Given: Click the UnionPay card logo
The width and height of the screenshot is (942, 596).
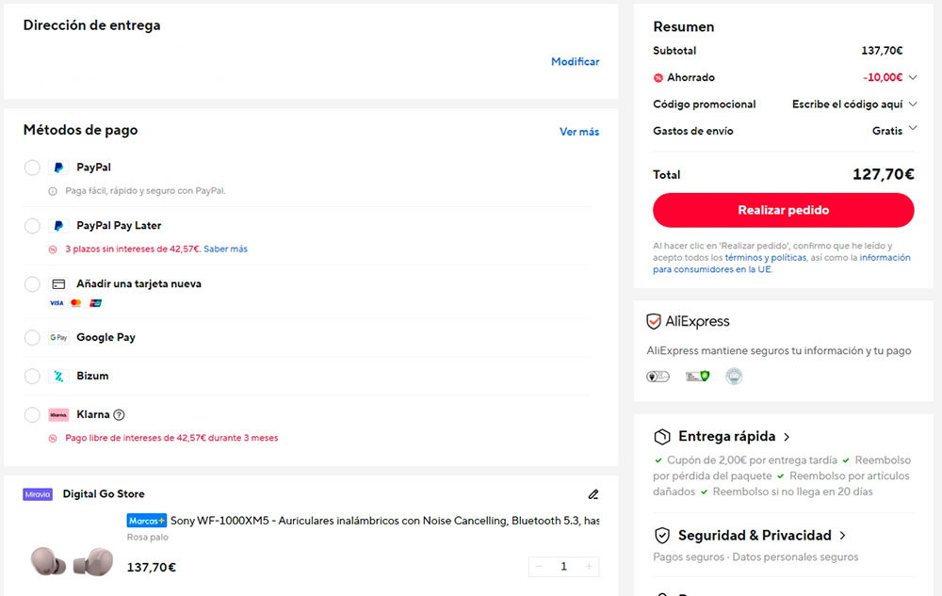Looking at the screenshot, I should (95, 303).
